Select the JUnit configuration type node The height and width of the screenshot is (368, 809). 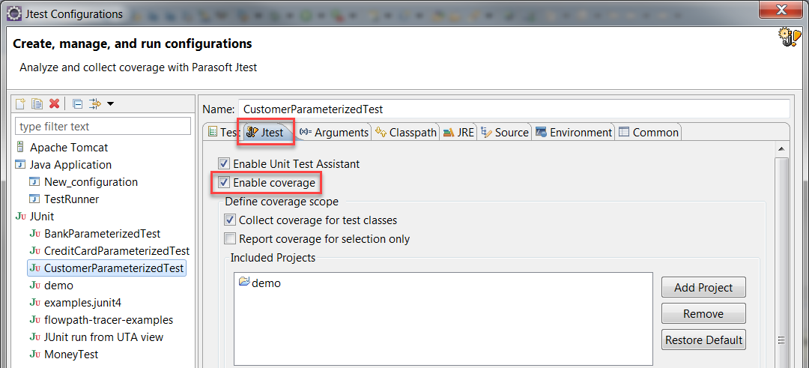pos(35,217)
